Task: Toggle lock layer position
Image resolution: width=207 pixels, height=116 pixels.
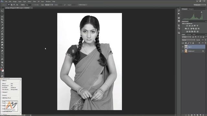Action: click(191, 43)
